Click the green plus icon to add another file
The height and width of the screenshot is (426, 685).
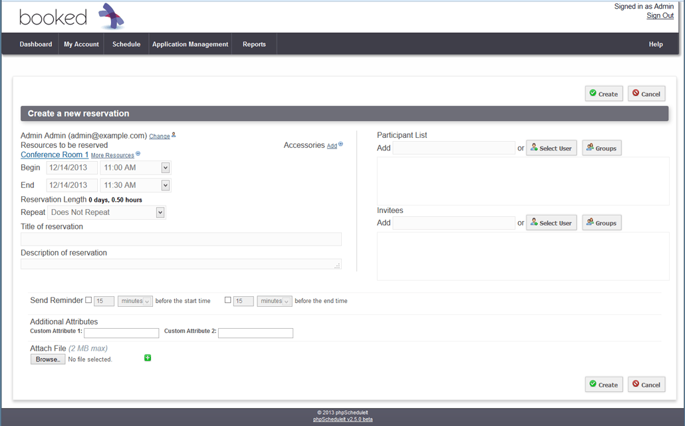[148, 358]
